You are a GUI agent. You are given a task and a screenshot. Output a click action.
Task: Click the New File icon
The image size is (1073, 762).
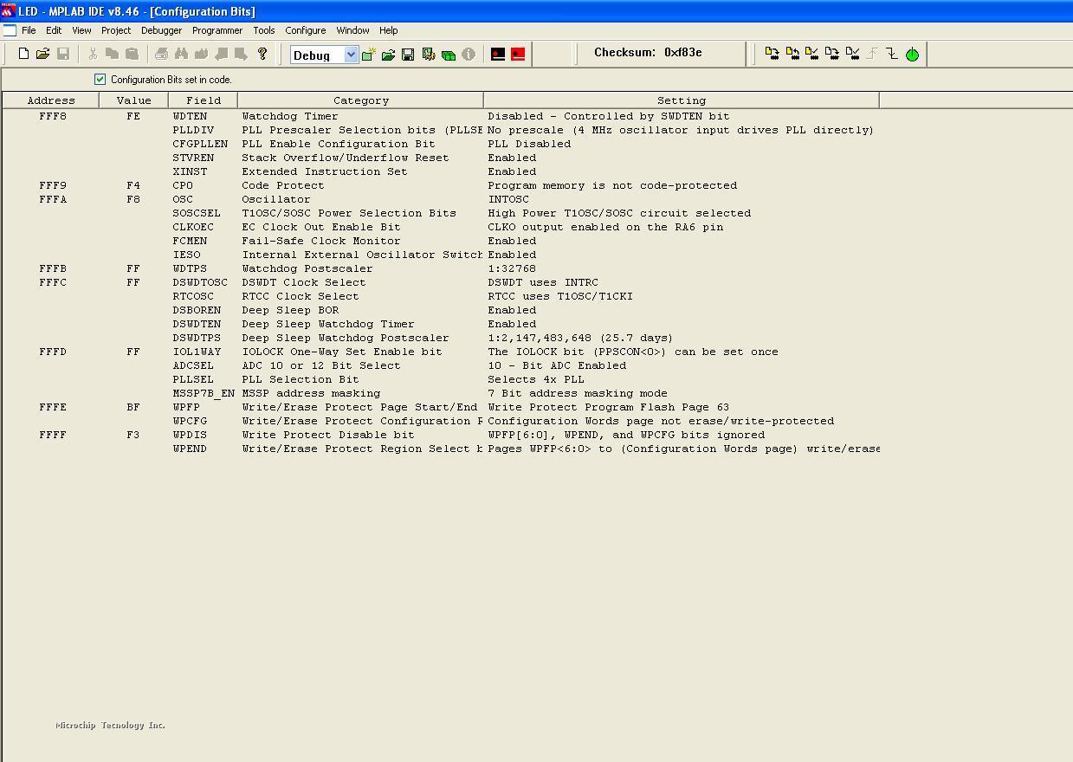point(23,54)
